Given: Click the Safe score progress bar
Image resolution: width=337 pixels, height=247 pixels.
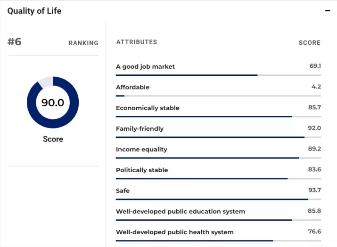Looking at the screenshot, I should [x=218, y=199].
